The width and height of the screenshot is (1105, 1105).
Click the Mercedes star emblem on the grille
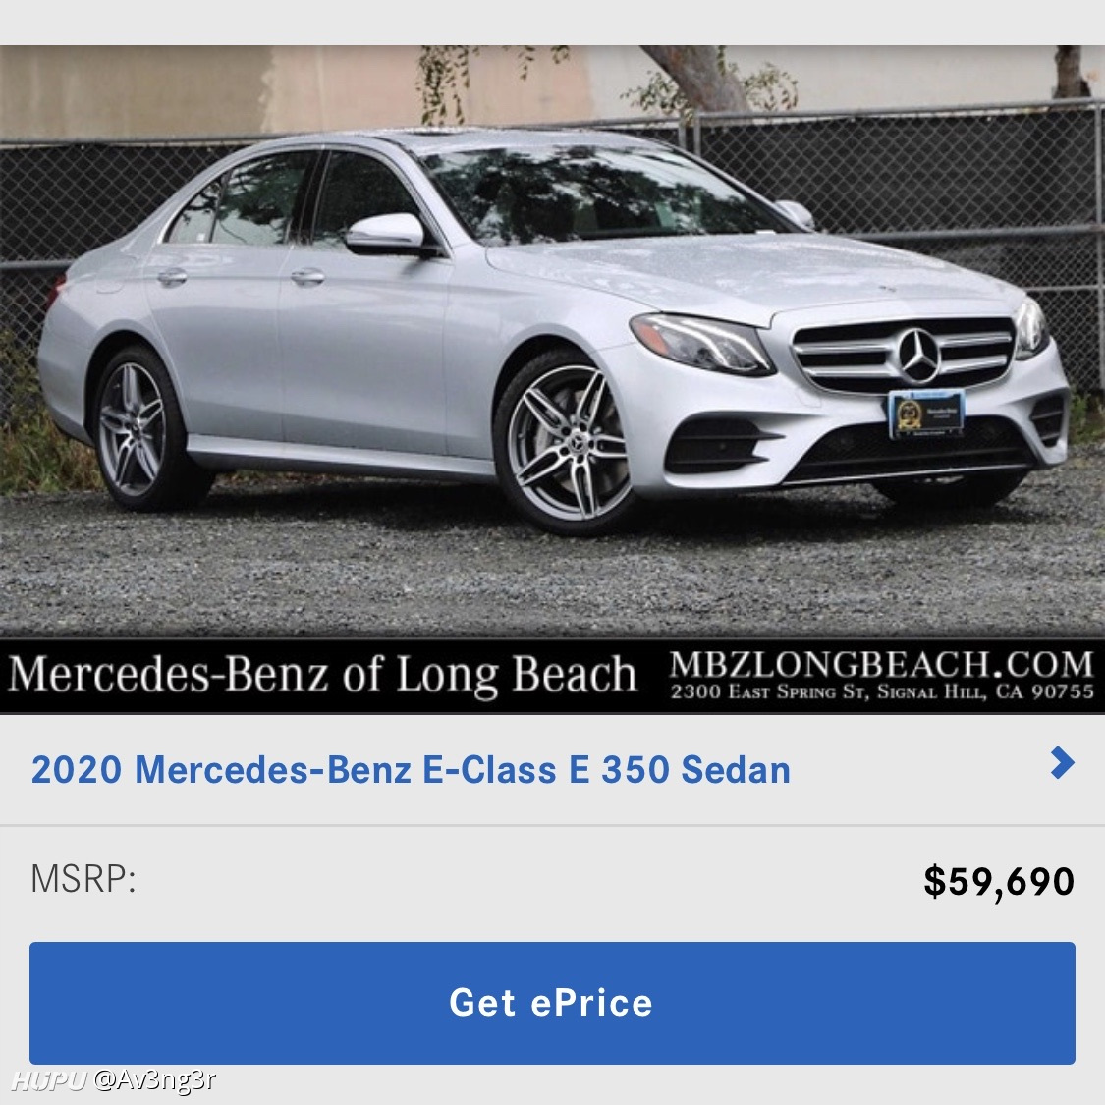pos(918,356)
